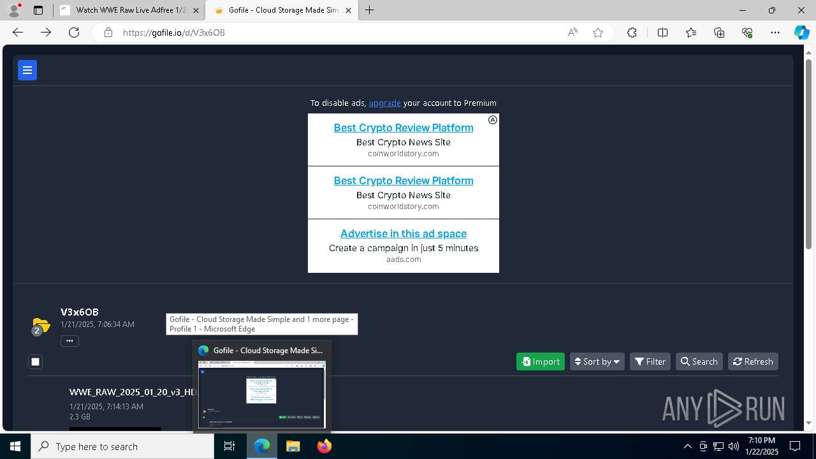Open File Explorer from taskbar
This screenshot has width=816, height=459.
[x=293, y=446]
